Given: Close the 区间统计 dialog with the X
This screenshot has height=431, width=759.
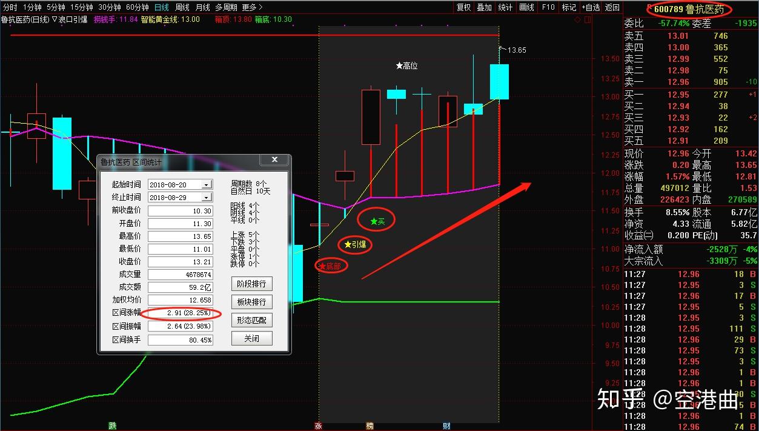Looking at the screenshot, I should [274, 160].
